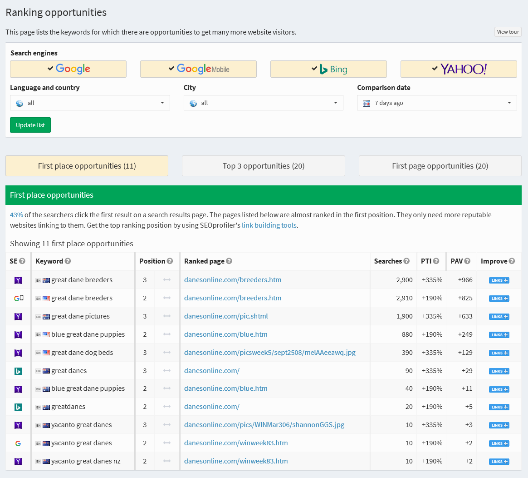This screenshot has width=528, height=478.
Task: Click the Yahoo icon beside great dane breeders
Action: (18, 280)
